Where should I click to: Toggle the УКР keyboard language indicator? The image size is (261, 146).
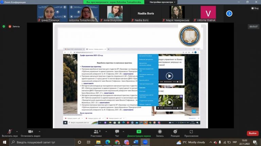coord(234,142)
